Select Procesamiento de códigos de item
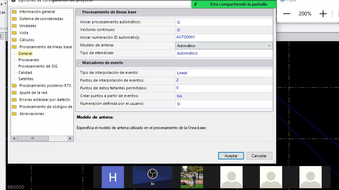 (x=46, y=107)
